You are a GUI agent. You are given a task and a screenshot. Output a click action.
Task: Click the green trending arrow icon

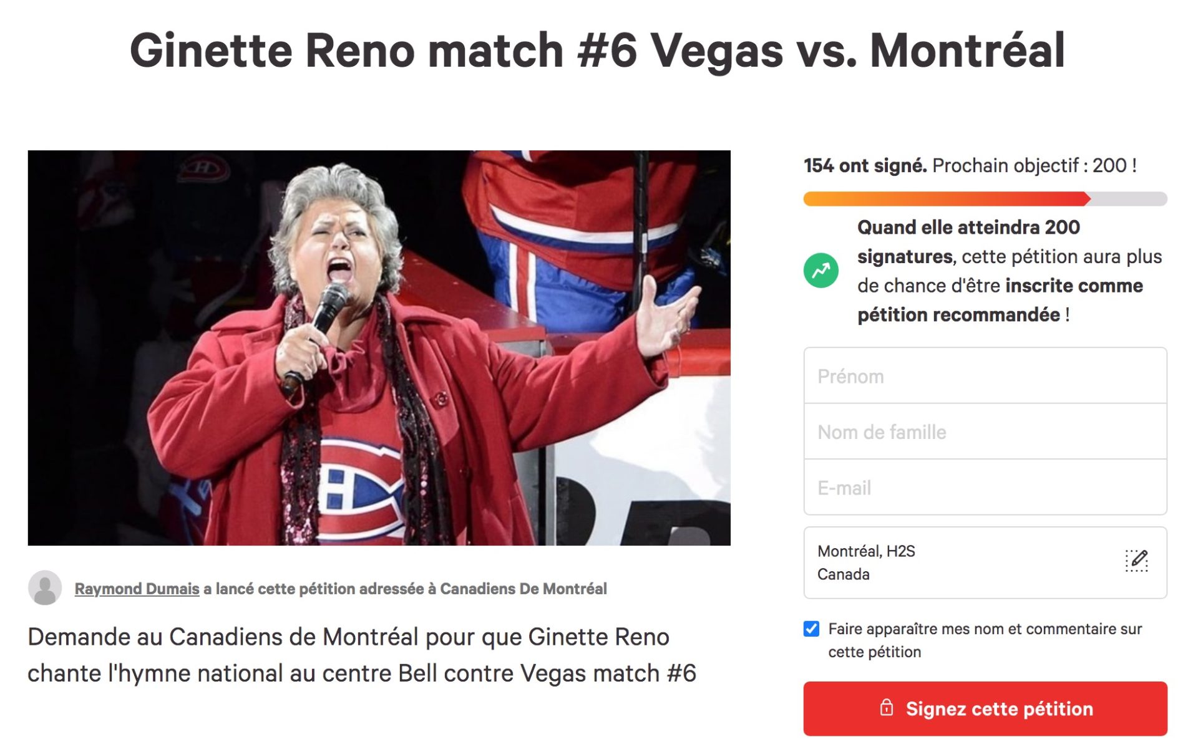point(821,271)
